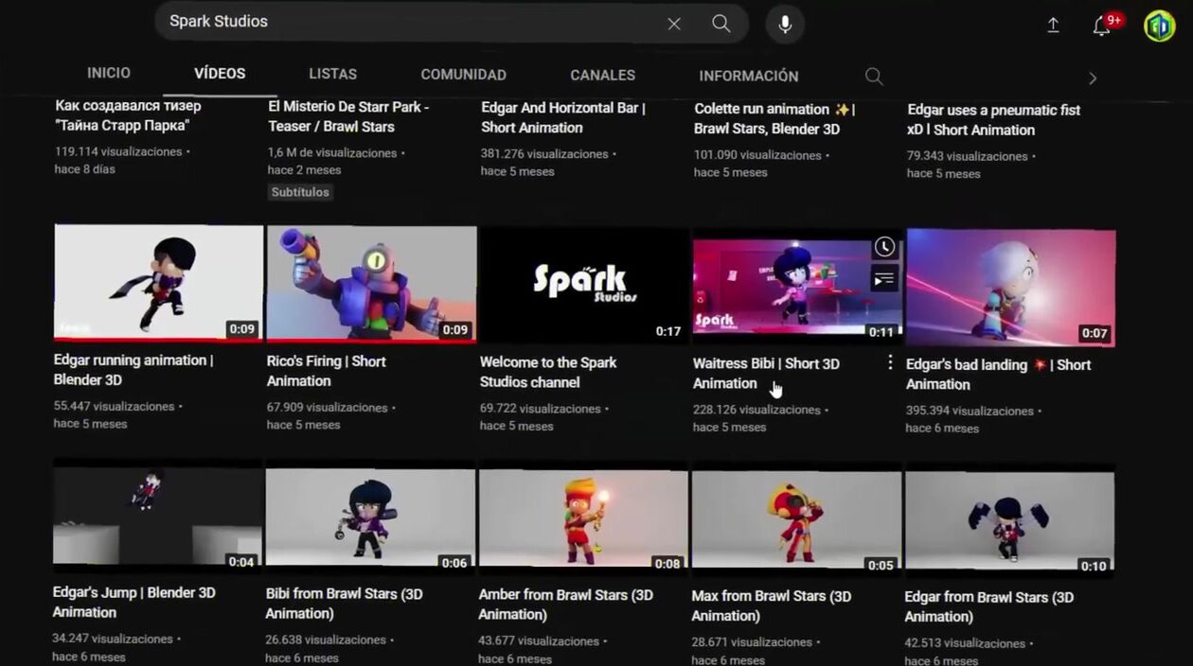Click 'Edgar And Horizontal Bar' video title
This screenshot has height=666, width=1193.
tap(563, 117)
